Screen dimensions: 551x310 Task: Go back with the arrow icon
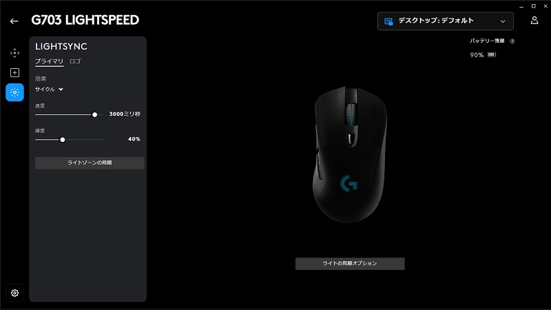point(14,21)
